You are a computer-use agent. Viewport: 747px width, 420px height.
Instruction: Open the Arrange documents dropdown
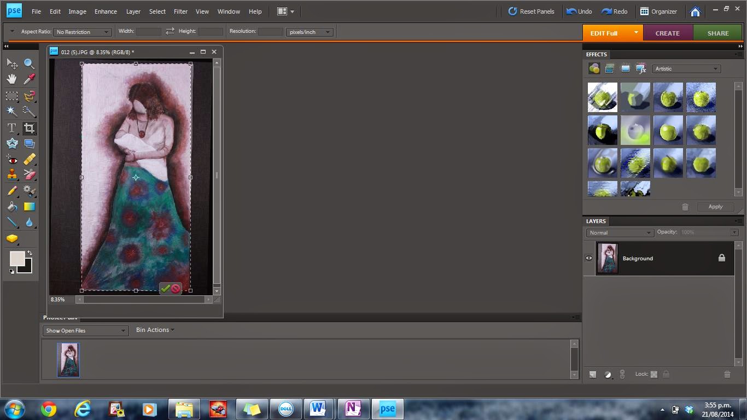point(285,11)
